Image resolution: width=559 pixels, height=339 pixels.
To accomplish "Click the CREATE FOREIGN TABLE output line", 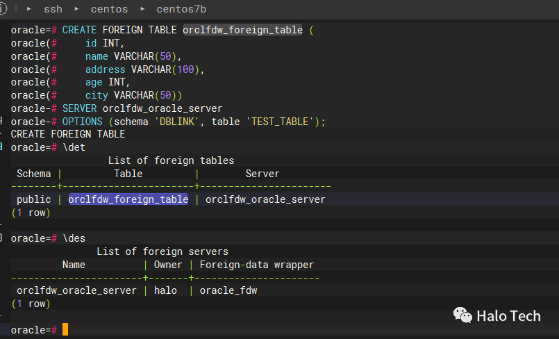I will 68,134.
